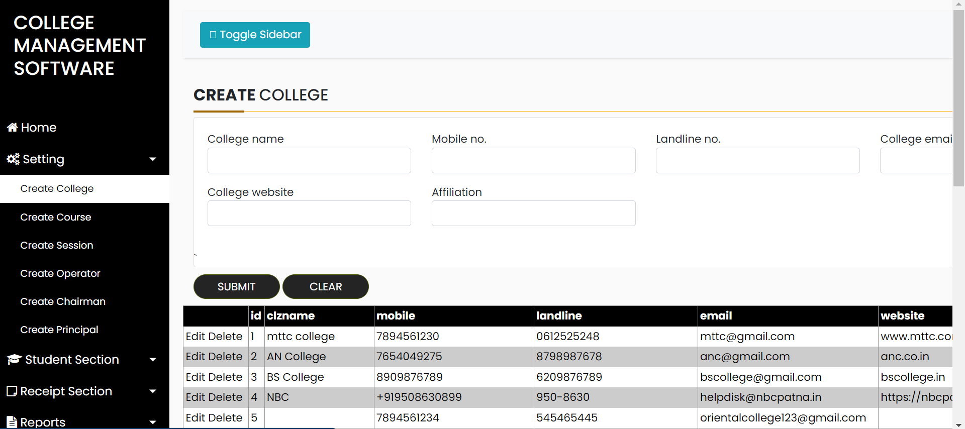Click the Home house icon

[13, 128]
